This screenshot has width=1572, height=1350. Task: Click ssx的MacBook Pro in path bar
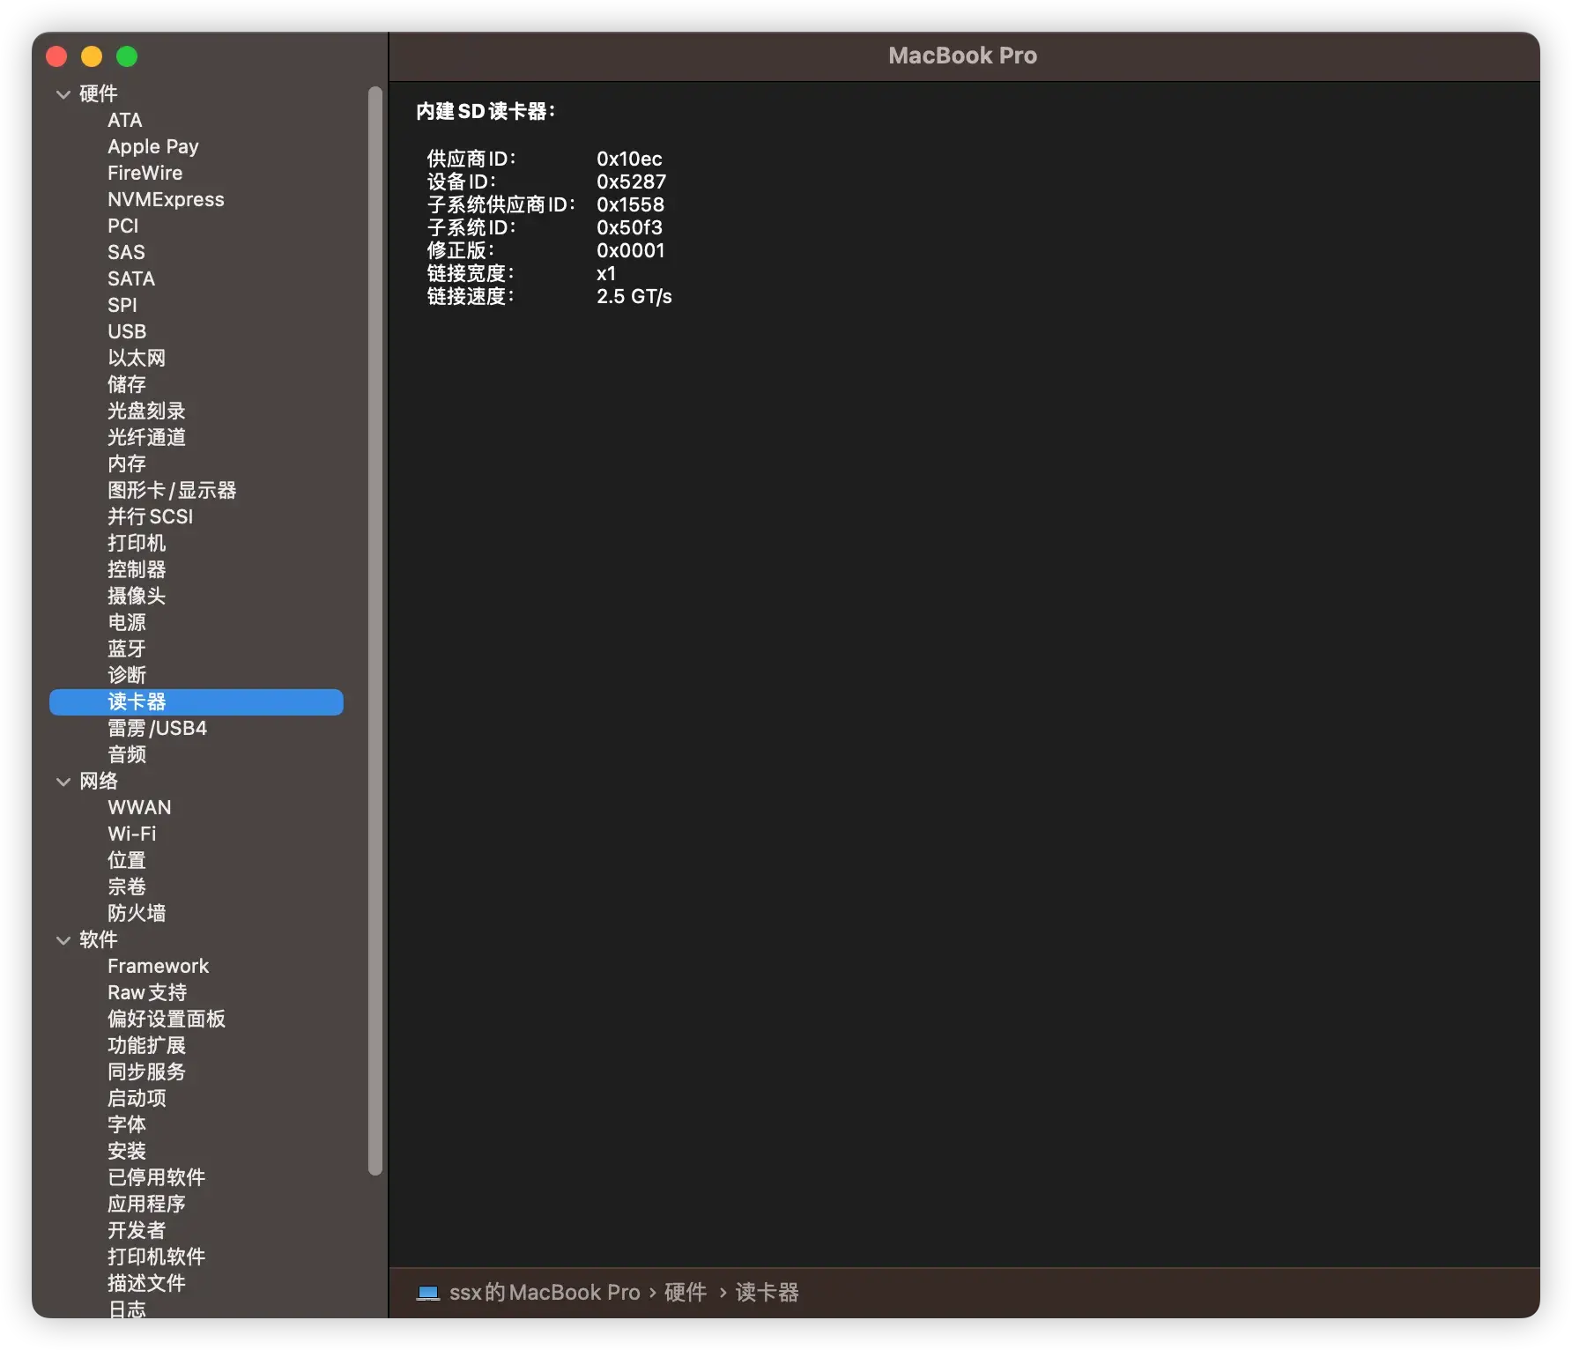(x=545, y=1293)
